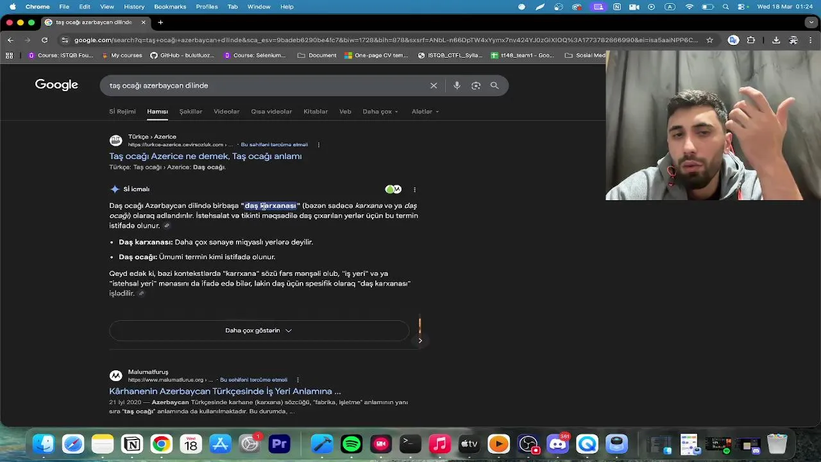
Task: Expand the Alətlər tools dropdown
Action: tap(425, 112)
